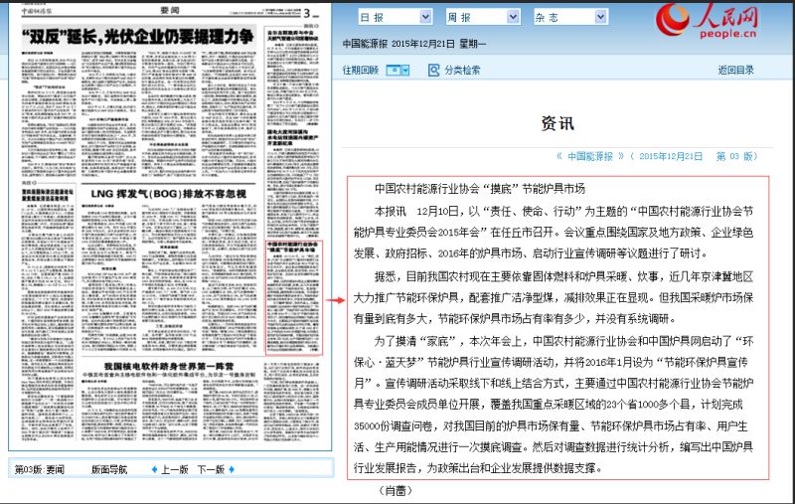Click 返回目录 to return to the index

735,70
